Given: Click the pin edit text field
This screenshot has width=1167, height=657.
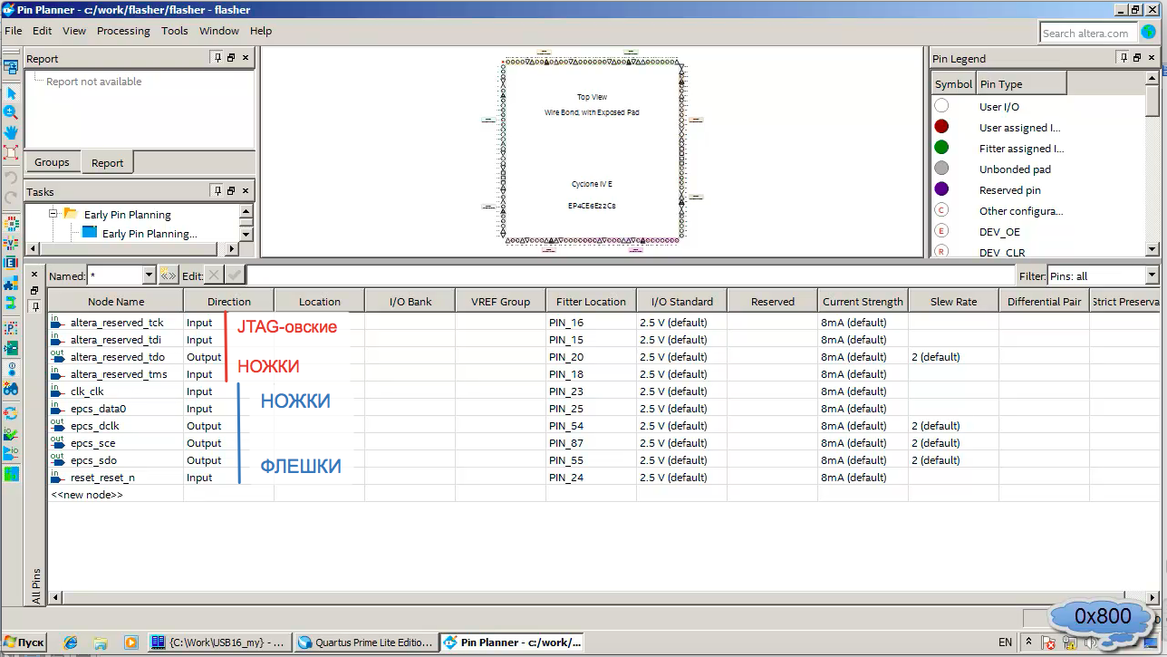Looking at the screenshot, I should click(x=632, y=275).
